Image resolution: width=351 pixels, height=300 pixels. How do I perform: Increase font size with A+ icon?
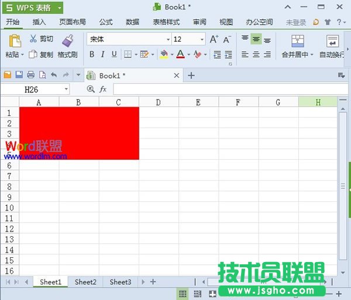[x=214, y=39]
